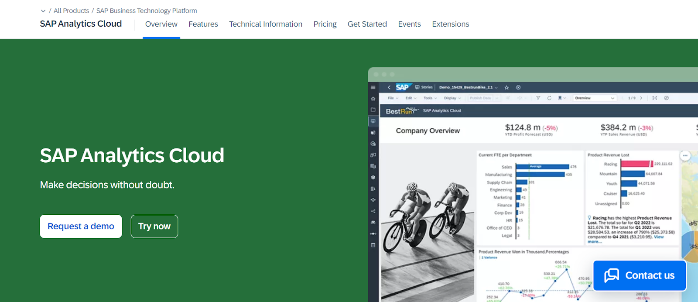Click the 1 Variance label in line chart
Viewport: 698px width, 302px height.
pyautogui.click(x=489, y=258)
